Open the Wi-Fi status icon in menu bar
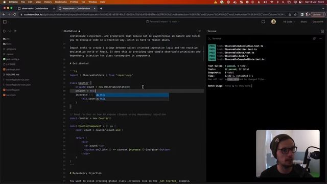Viewport: 327px width, 184px height. click(x=271, y=2)
